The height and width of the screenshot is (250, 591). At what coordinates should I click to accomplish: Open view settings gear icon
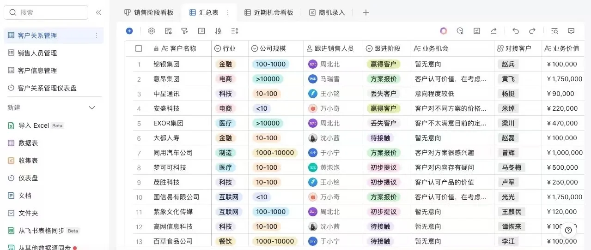click(152, 31)
